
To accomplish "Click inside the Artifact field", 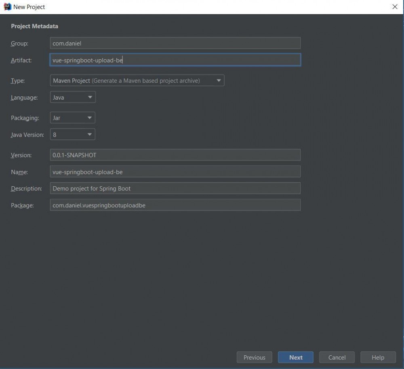I will (175, 60).
